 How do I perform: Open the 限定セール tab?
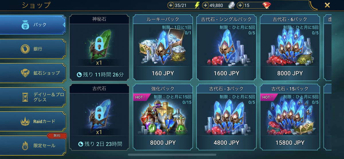click(33, 146)
